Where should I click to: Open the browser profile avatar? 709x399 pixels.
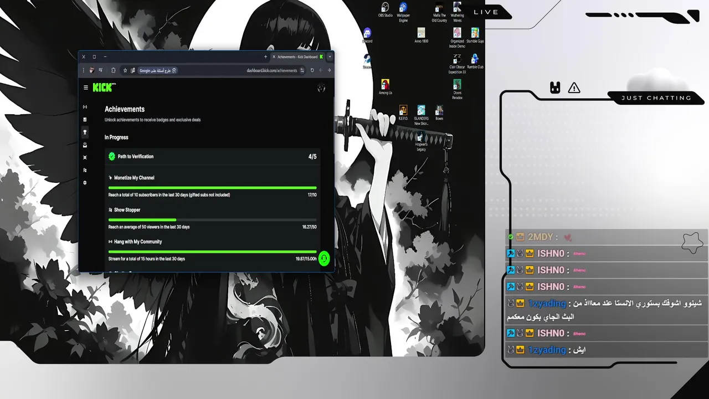[x=91, y=70]
